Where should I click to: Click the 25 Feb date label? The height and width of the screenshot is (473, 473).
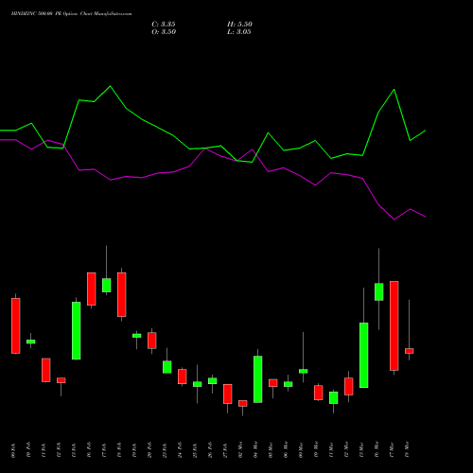pos(195,450)
